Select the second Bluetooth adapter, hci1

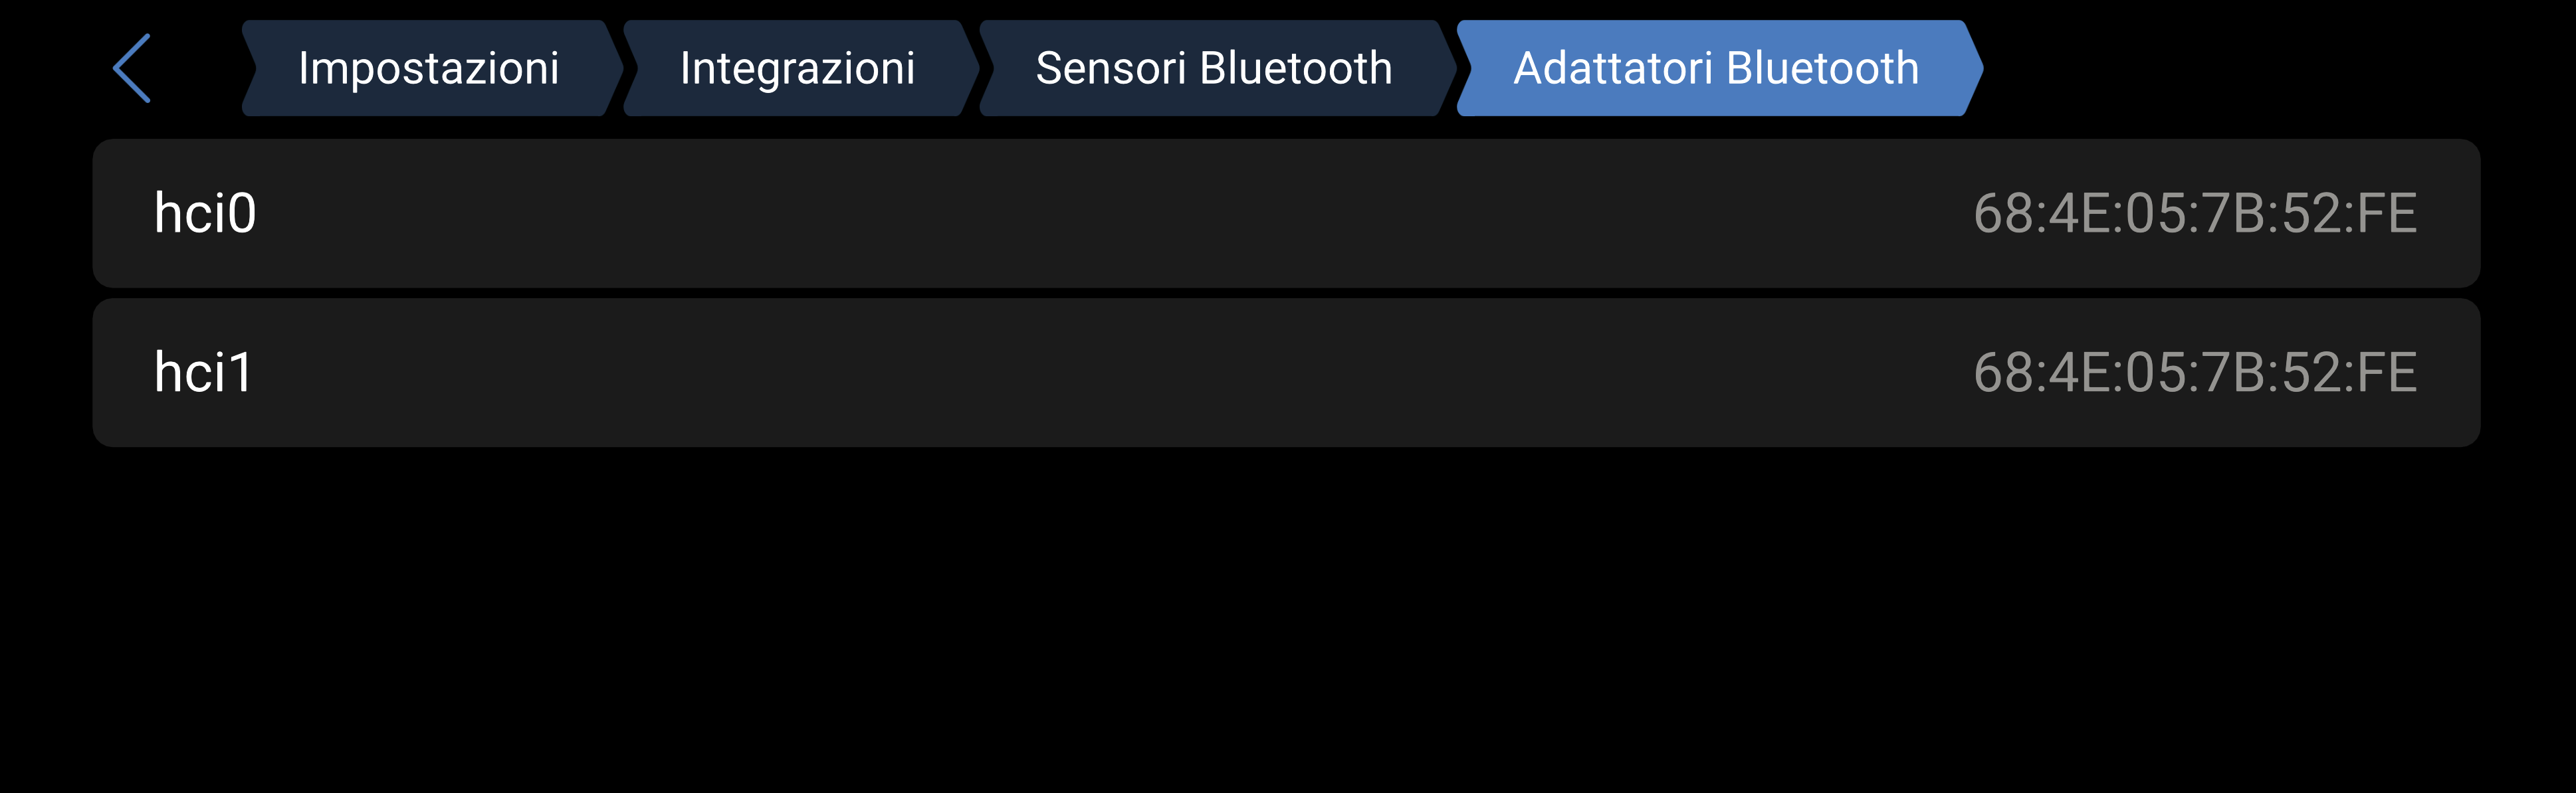(x=1286, y=373)
